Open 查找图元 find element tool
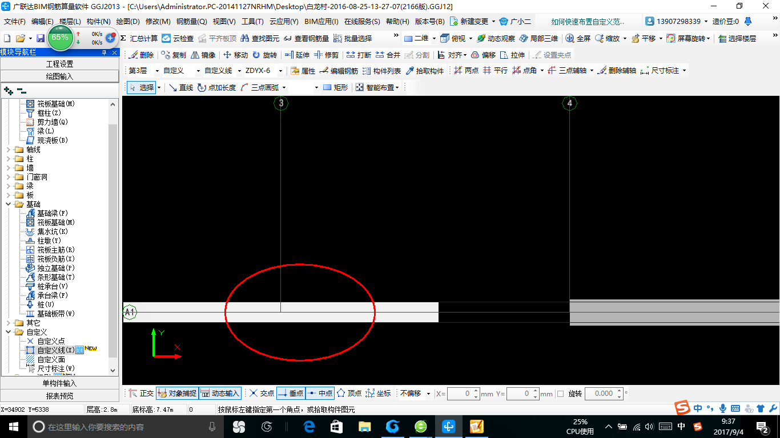 (260, 38)
